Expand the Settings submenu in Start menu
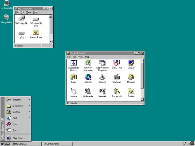 pyautogui.click(x=18, y=112)
